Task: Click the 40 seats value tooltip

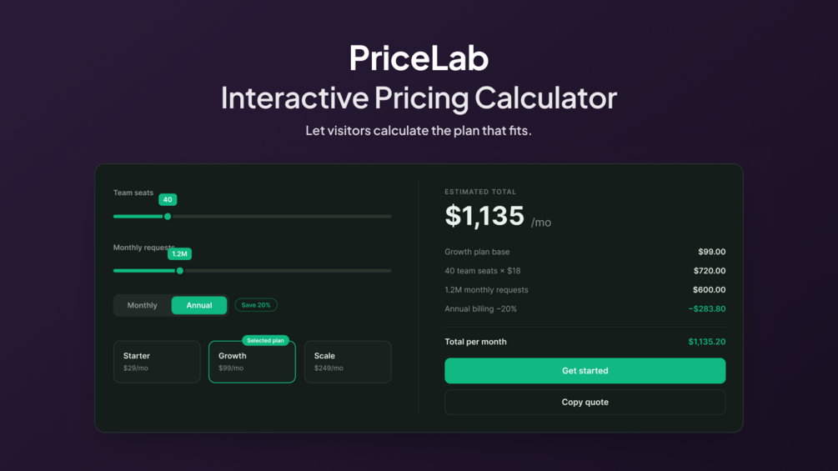Action: [x=168, y=200]
